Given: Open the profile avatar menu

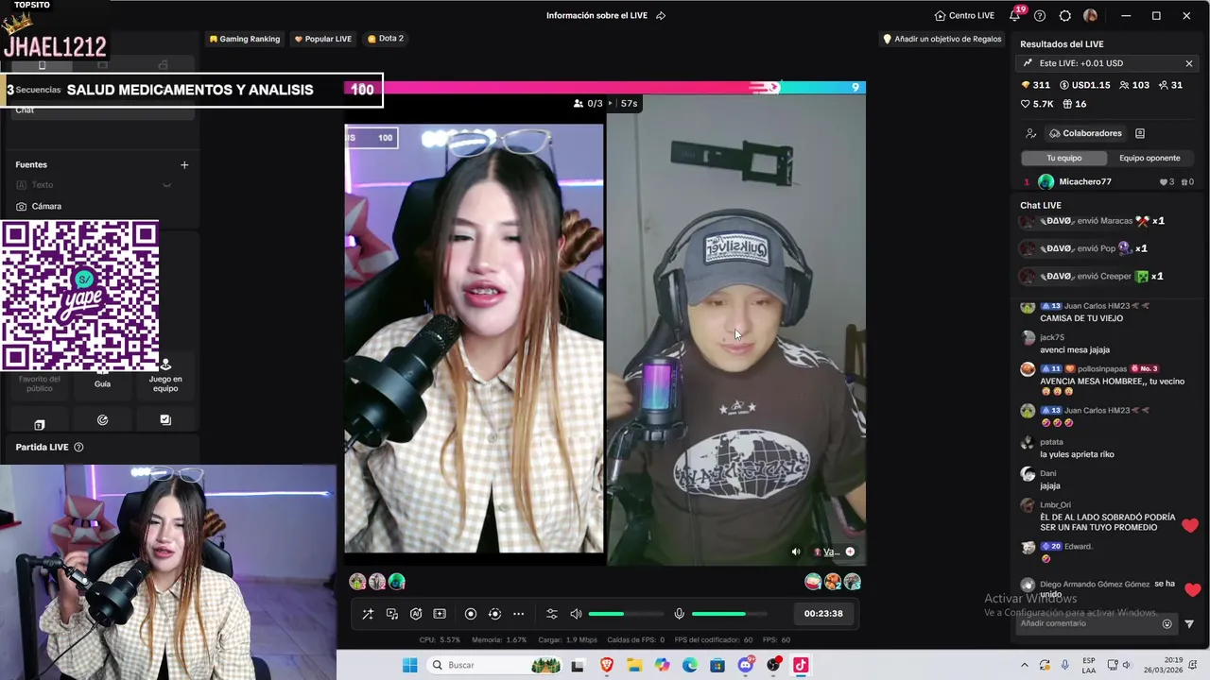Looking at the screenshot, I should coord(1090,16).
